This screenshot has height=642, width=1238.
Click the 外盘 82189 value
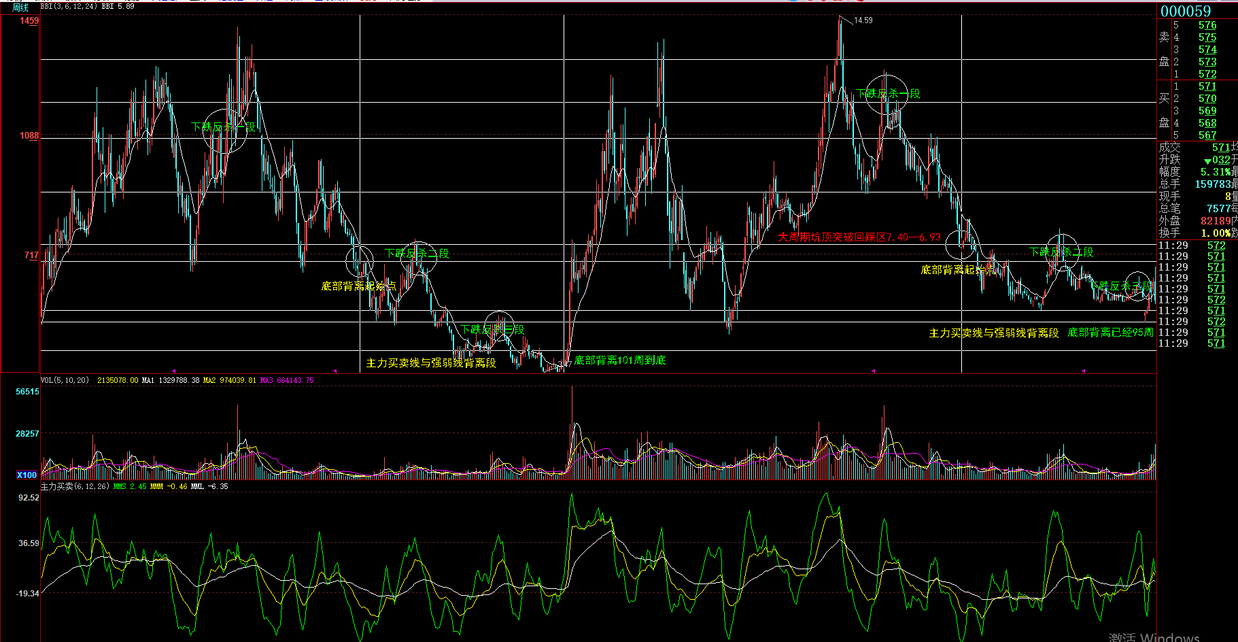coord(1216,221)
